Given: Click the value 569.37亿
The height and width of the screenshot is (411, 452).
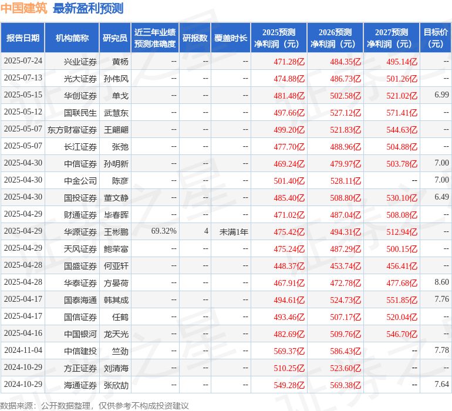Looking at the screenshot, I should click(x=289, y=351).
